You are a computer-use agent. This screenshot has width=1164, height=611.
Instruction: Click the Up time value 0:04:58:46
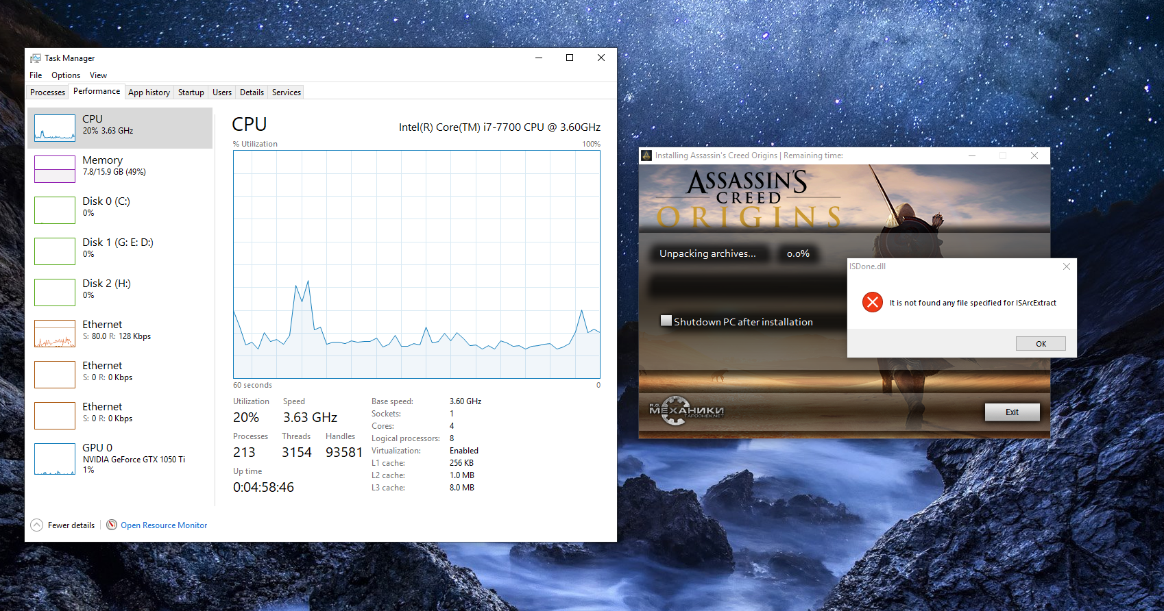click(263, 488)
